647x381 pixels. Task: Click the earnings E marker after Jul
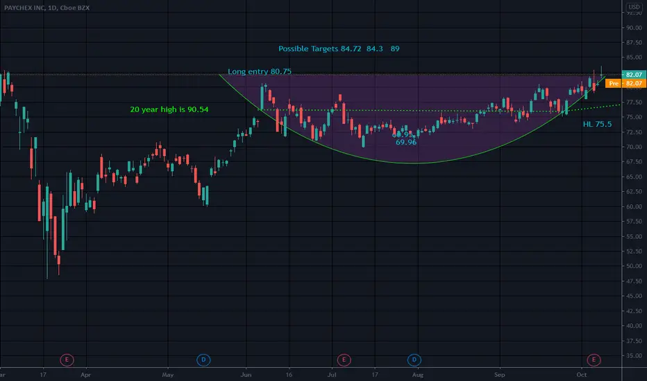click(344, 360)
